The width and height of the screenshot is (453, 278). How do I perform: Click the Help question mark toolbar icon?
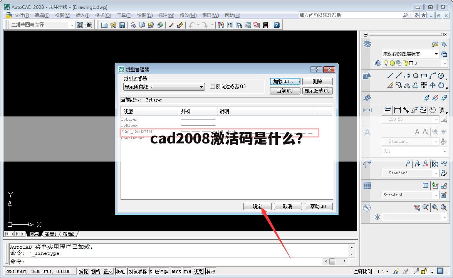click(277, 25)
